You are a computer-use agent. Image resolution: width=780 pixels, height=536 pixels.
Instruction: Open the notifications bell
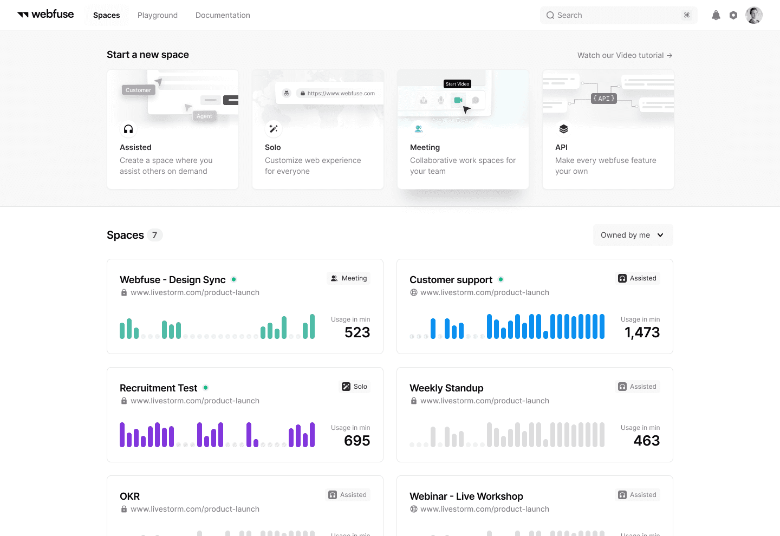[x=716, y=15]
